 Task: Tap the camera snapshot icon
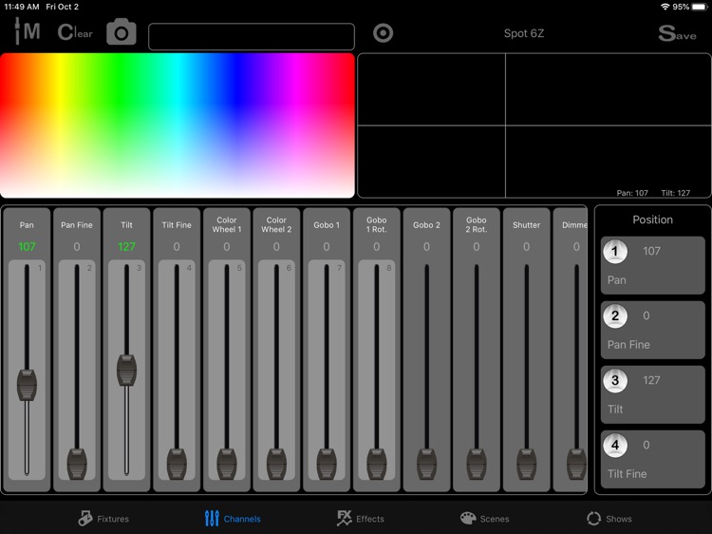point(122,31)
